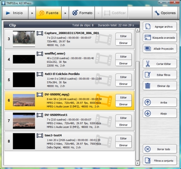
Task: Click the clip list scrollbar thumb
Action: 138,111
